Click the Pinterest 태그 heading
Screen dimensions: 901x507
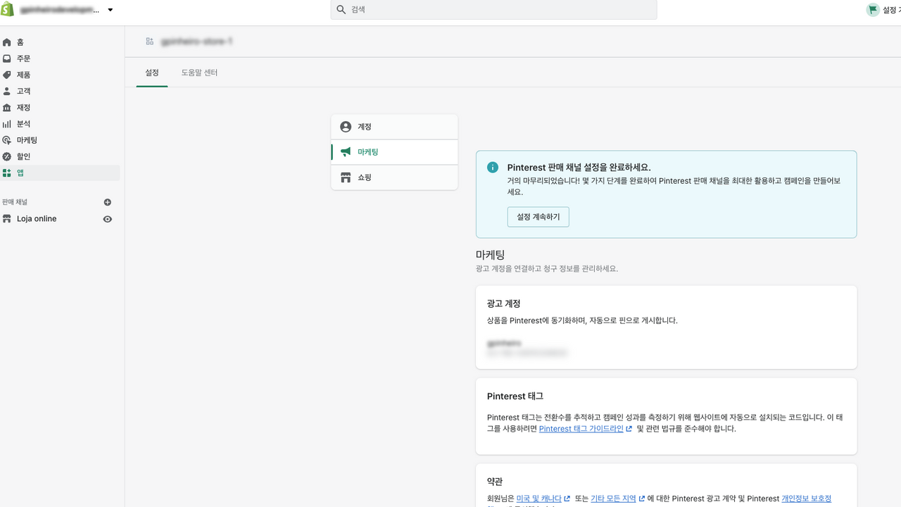coord(515,396)
